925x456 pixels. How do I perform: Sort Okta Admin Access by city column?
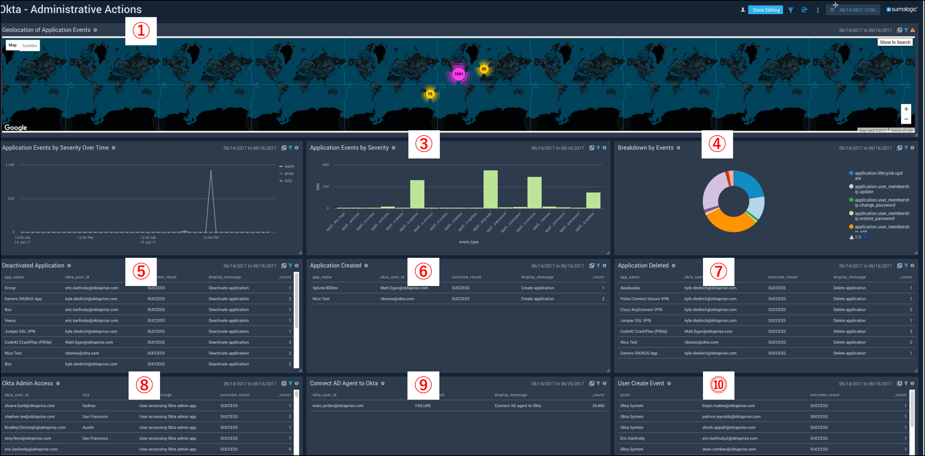click(86, 395)
